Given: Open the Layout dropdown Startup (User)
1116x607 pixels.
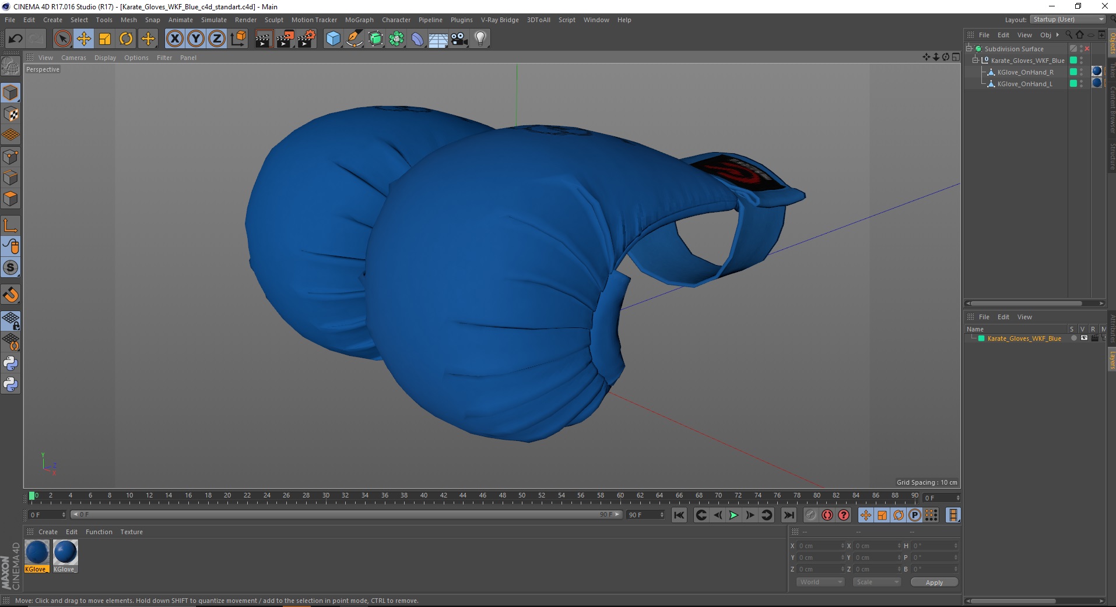Looking at the screenshot, I should point(1068,20).
